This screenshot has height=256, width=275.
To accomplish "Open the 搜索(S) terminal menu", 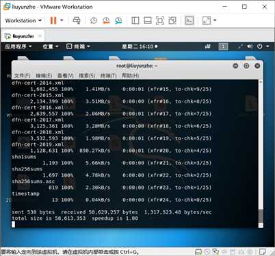I will tap(87, 75).
